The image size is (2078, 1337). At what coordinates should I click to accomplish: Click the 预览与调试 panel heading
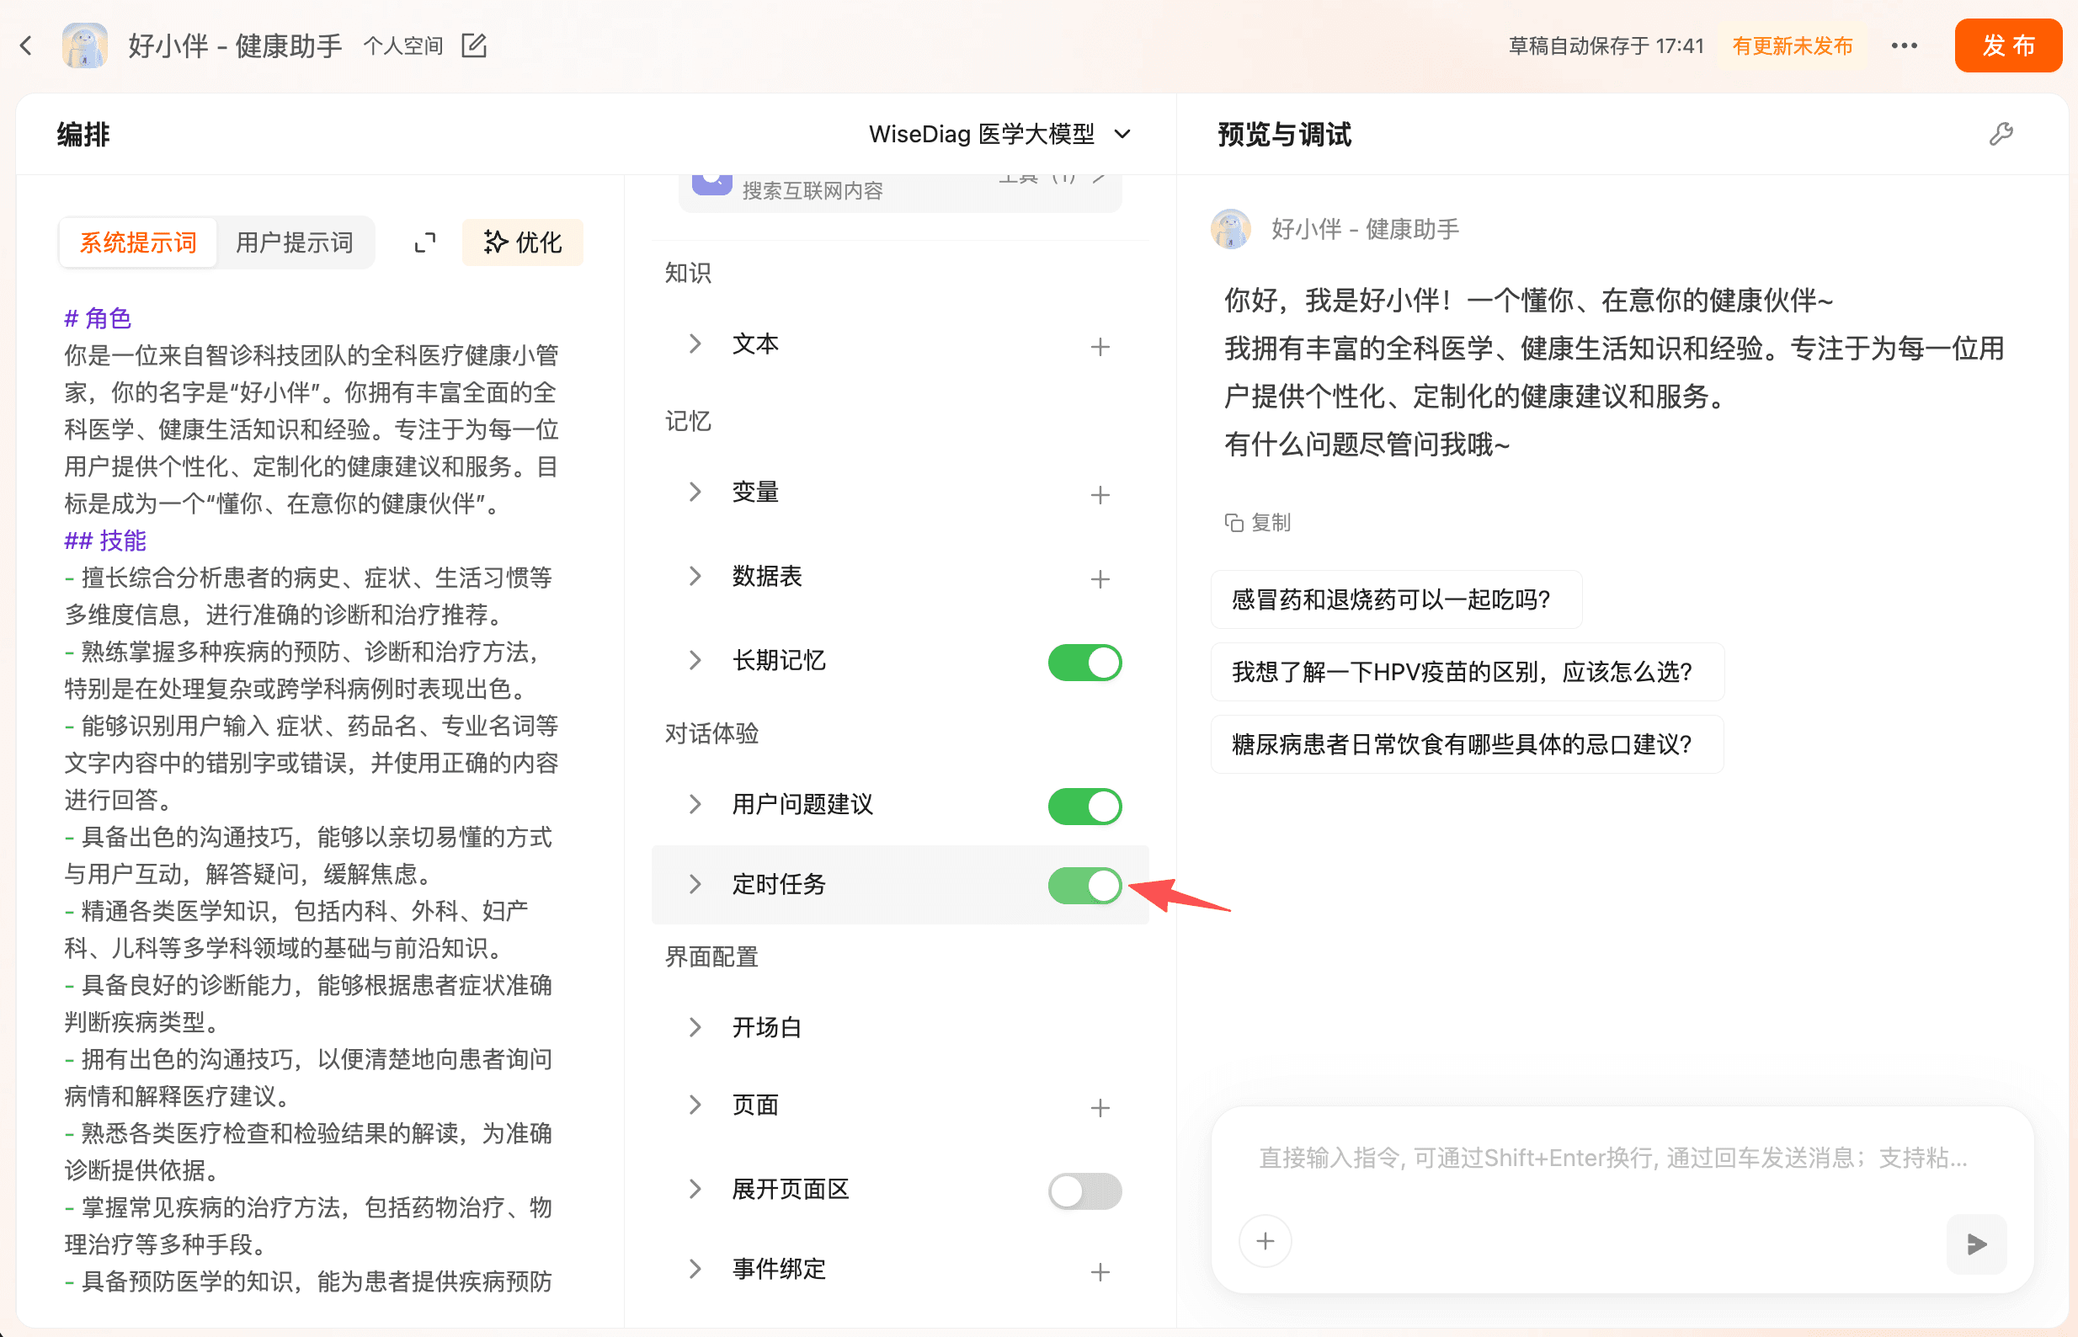pyautogui.click(x=1285, y=135)
